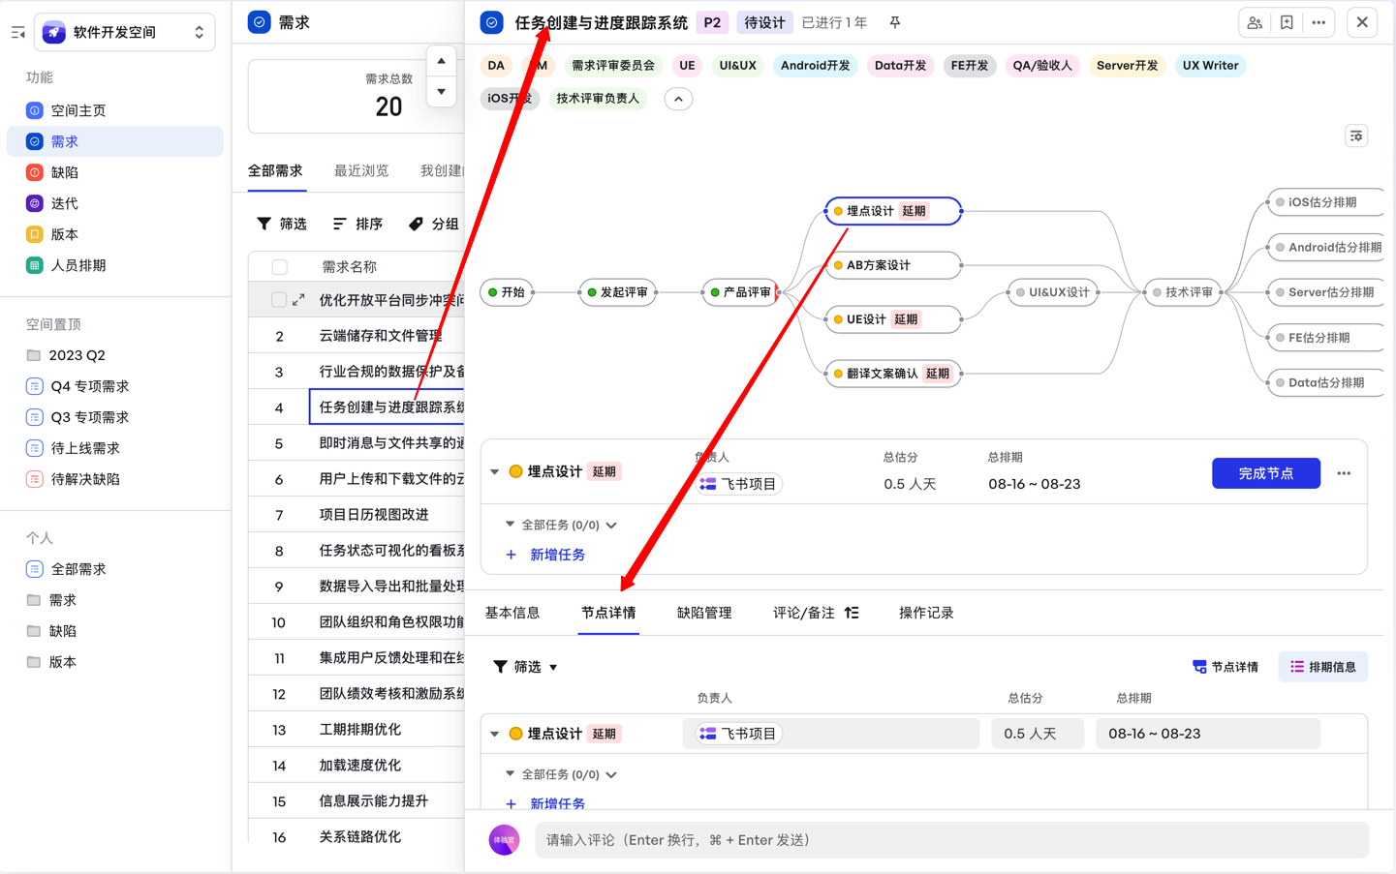Pin the requirement with the pin icon

[895, 22]
